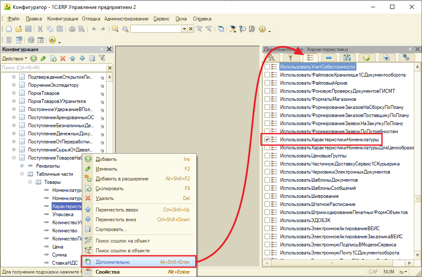
Task: Check ИспользоватьУчетСебестоимости checkbox
Action: coord(267,67)
